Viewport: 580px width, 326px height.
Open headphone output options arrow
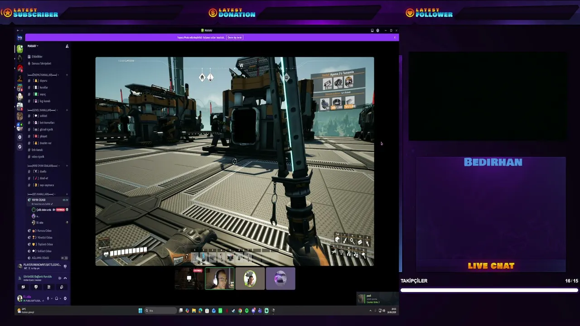(x=60, y=298)
